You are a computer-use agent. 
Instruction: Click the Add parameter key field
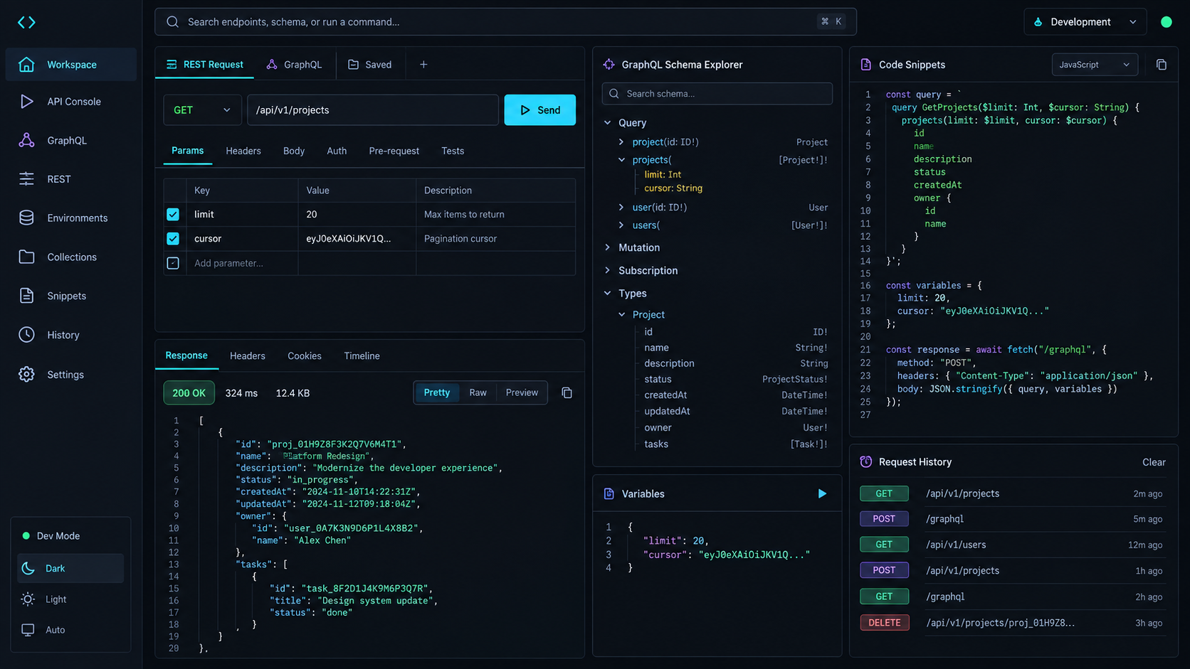tap(242, 263)
